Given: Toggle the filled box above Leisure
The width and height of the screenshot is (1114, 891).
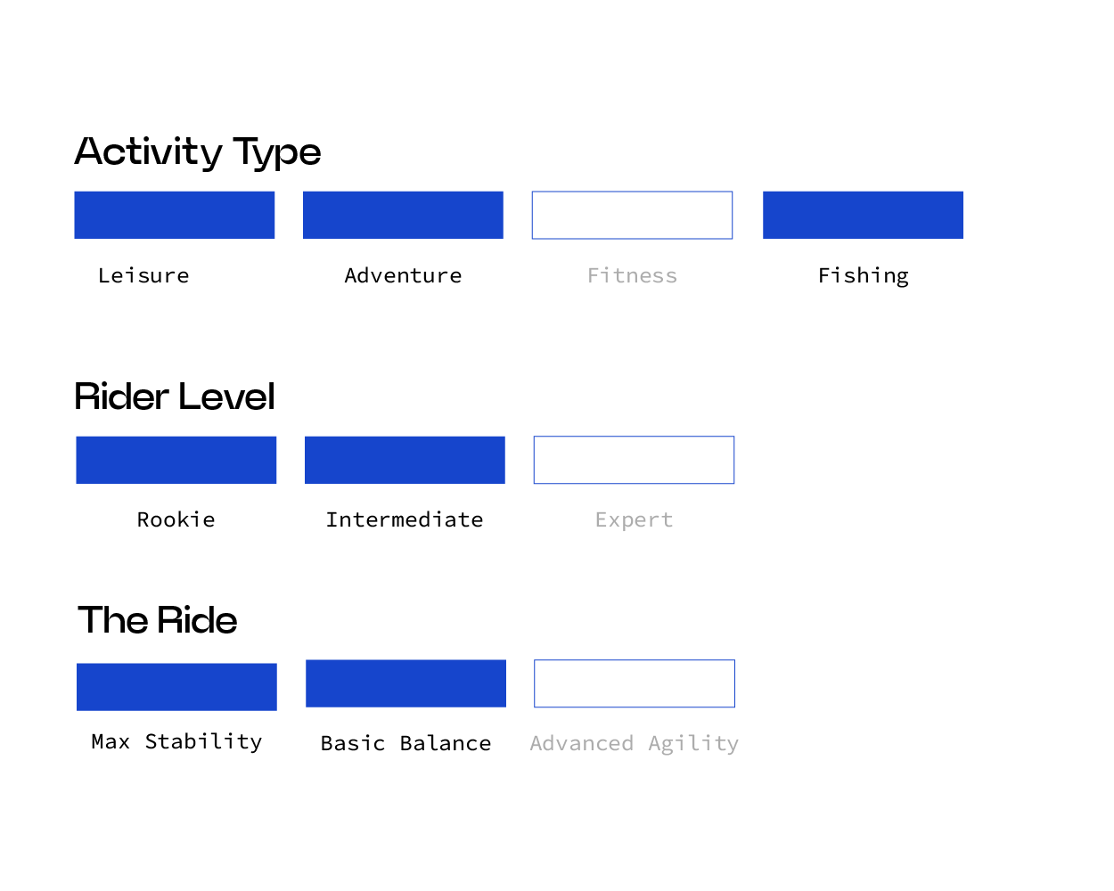Looking at the screenshot, I should click(x=175, y=215).
